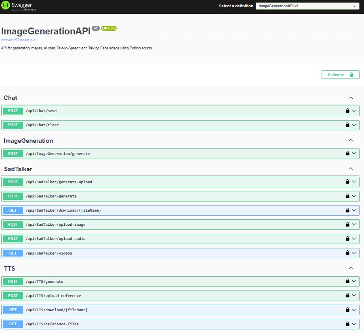Click lock icon on /api/SadTalker/upload-audio row
The width and height of the screenshot is (364, 333).
click(347, 239)
